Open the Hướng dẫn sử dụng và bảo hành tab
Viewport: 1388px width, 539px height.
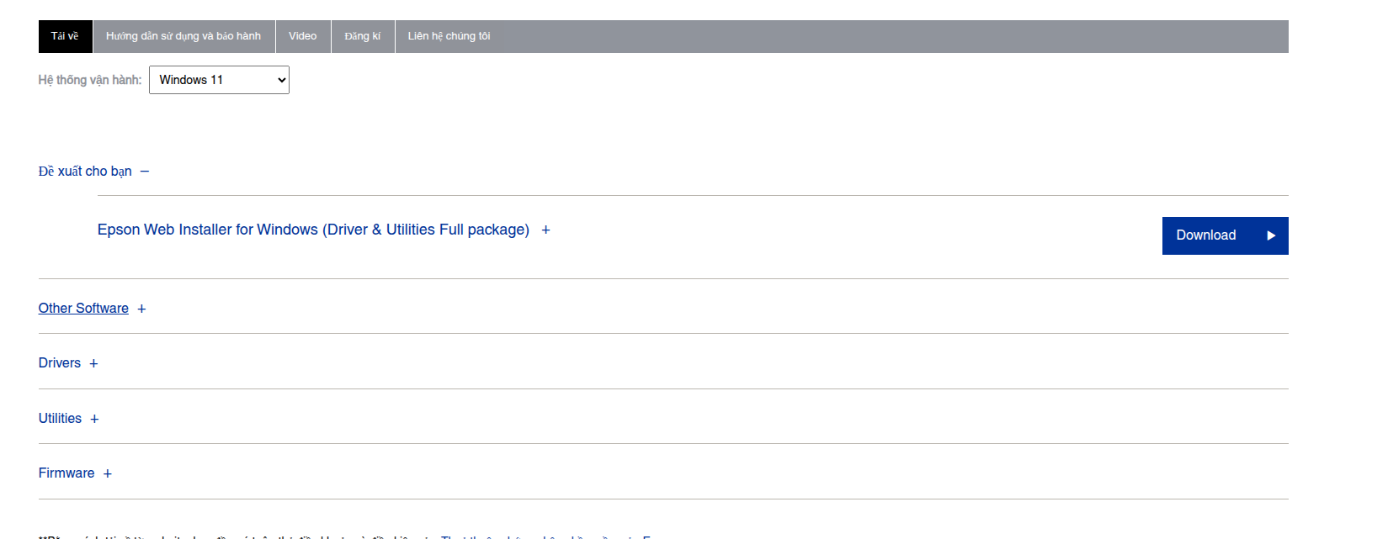(183, 36)
